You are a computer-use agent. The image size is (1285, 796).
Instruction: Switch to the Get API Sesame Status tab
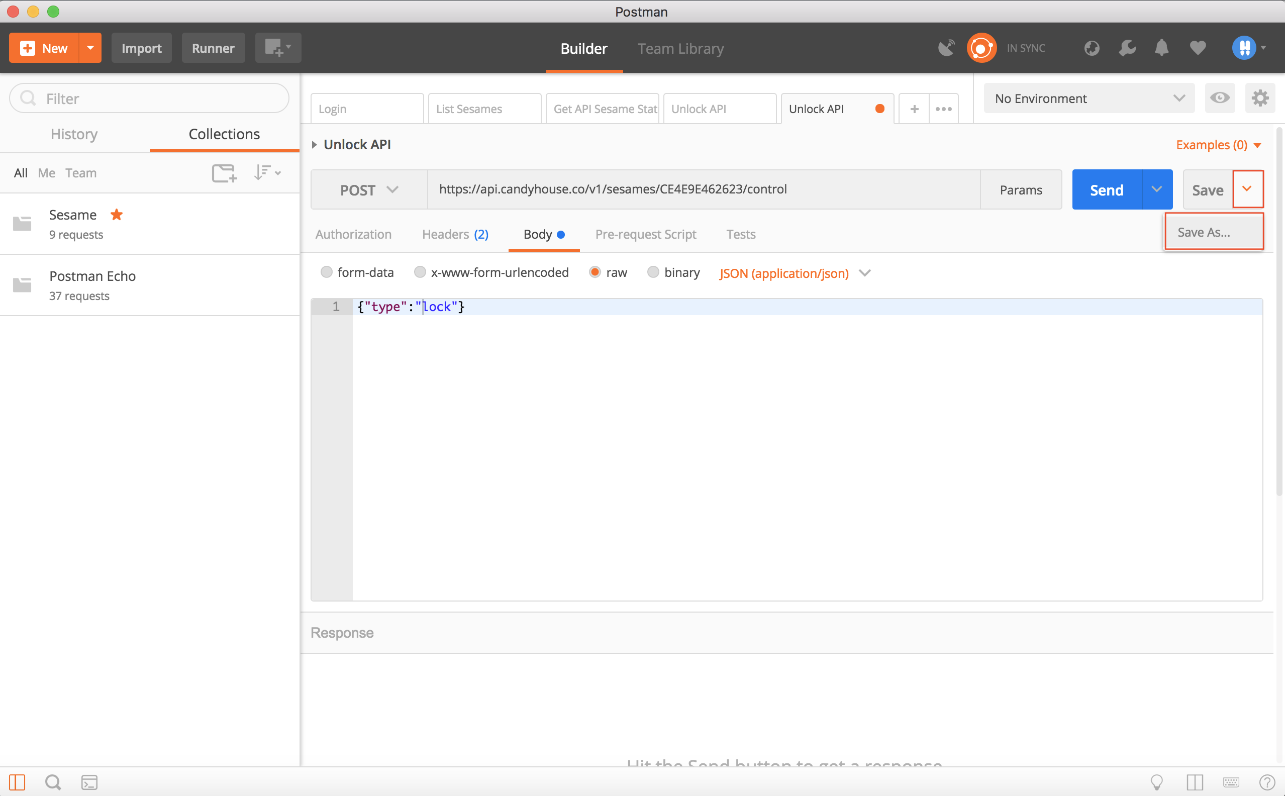[x=602, y=109]
